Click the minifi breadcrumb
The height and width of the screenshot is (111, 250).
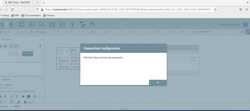(x=17, y=106)
